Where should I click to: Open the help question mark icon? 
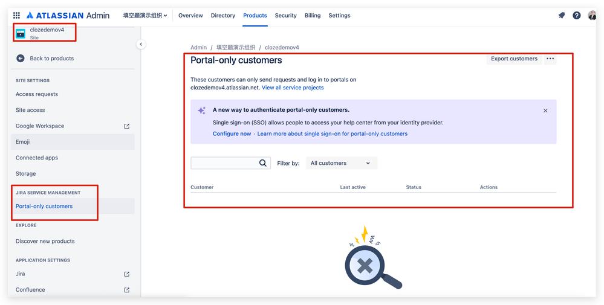576,15
